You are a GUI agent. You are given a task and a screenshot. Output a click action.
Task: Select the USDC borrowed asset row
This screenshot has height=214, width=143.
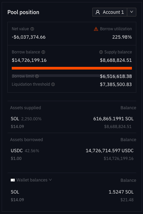click(x=72, y=154)
